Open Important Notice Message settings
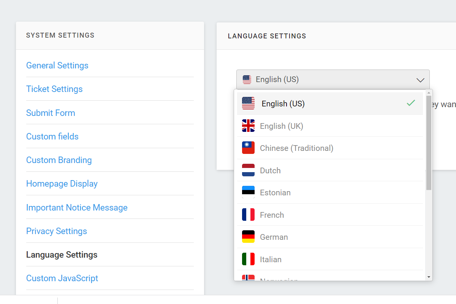Image resolution: width=456 pixels, height=304 pixels. tap(77, 207)
